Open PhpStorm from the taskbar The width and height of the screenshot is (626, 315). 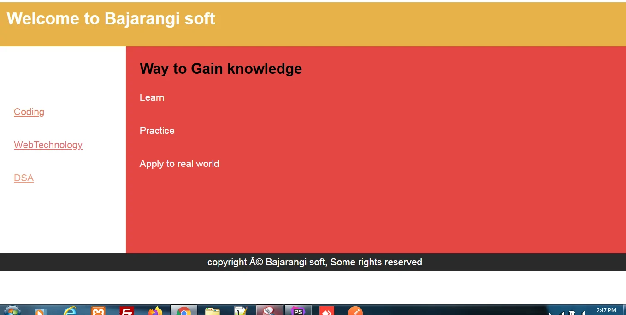click(x=298, y=311)
